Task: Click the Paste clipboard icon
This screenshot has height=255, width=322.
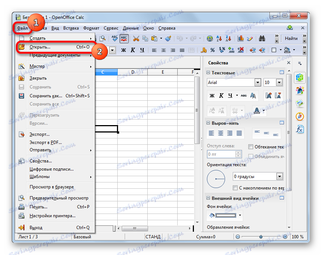Action: pos(154,38)
